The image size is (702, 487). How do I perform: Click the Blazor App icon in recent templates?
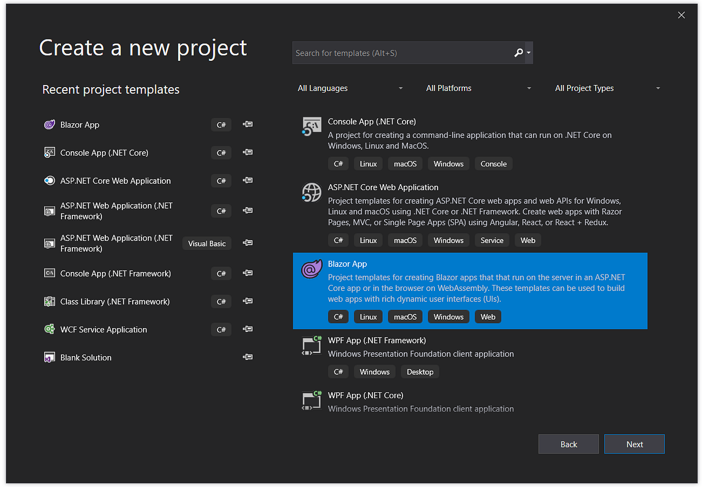[x=49, y=124]
